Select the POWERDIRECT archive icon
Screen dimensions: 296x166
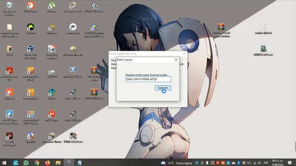click(94, 94)
